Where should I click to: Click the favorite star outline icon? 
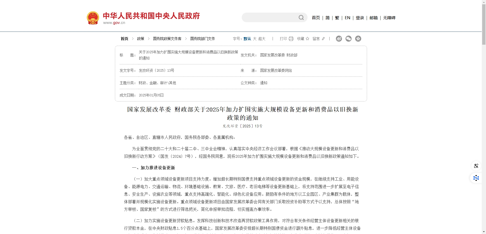[x=307, y=39]
